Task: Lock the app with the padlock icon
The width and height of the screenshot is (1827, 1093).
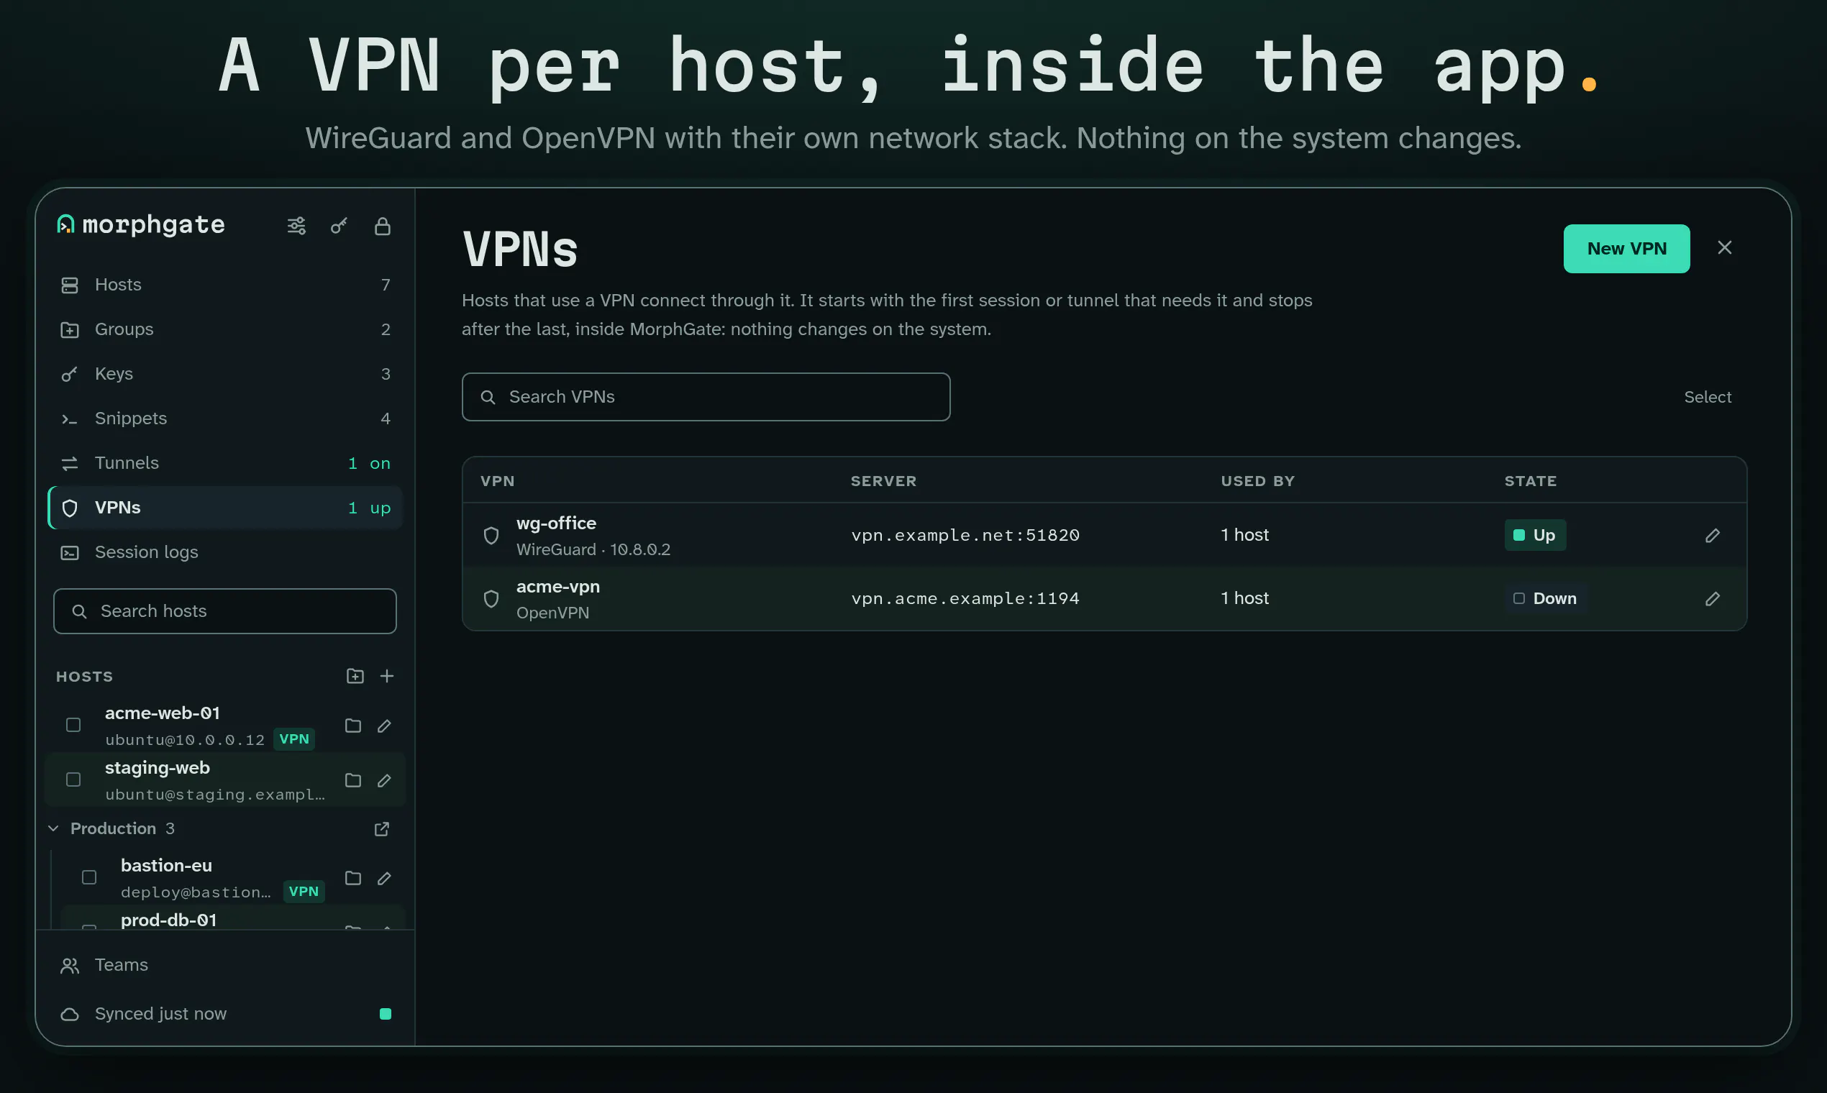Action: [x=382, y=225]
